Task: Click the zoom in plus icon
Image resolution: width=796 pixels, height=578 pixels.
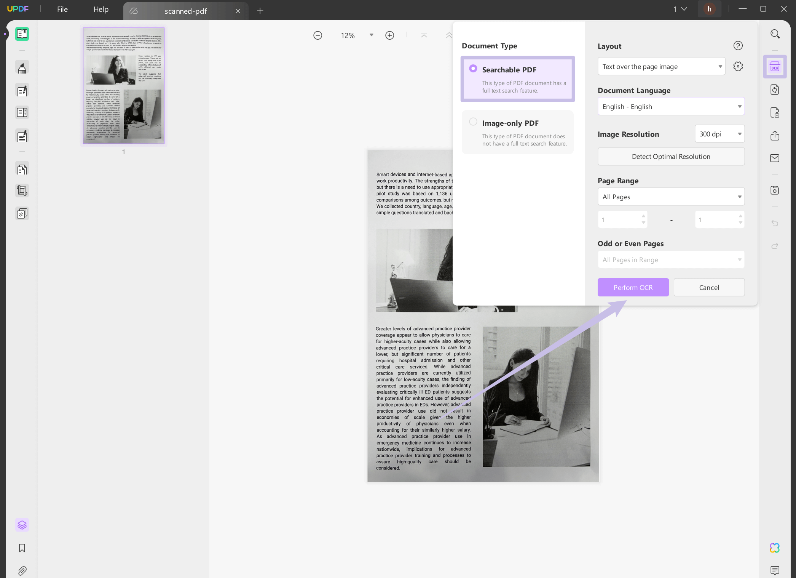Action: pos(389,35)
